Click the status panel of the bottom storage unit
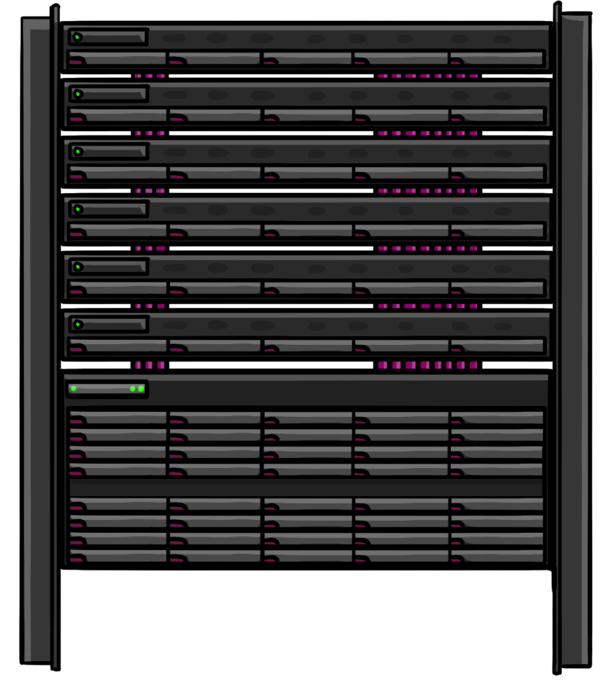Viewport: 613px width, 687px height. [107, 389]
